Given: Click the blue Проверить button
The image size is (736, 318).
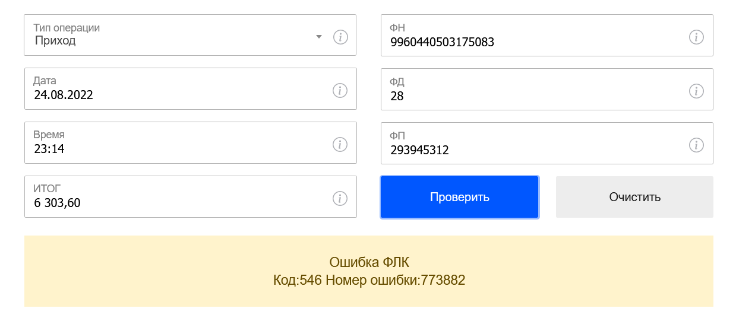Looking at the screenshot, I should 460,197.
